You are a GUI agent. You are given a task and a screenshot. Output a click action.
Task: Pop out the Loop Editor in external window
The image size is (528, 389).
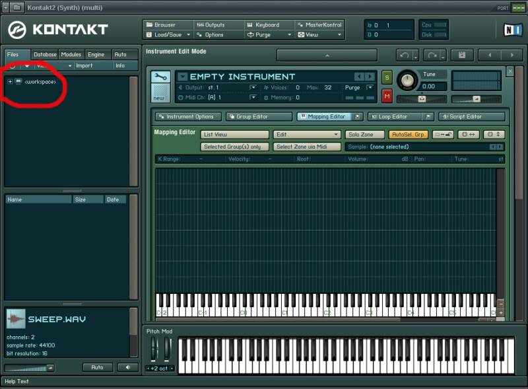pos(428,117)
